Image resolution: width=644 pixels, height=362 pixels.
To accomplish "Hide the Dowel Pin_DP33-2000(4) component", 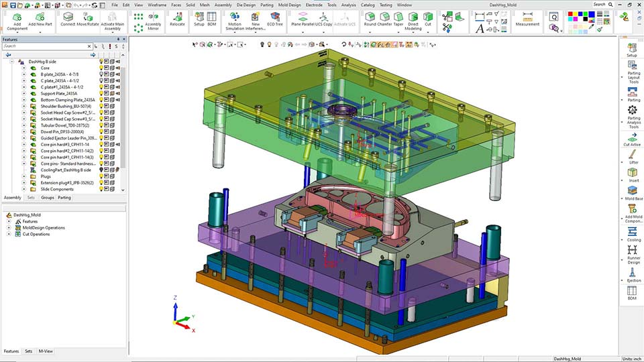I will click(102, 131).
